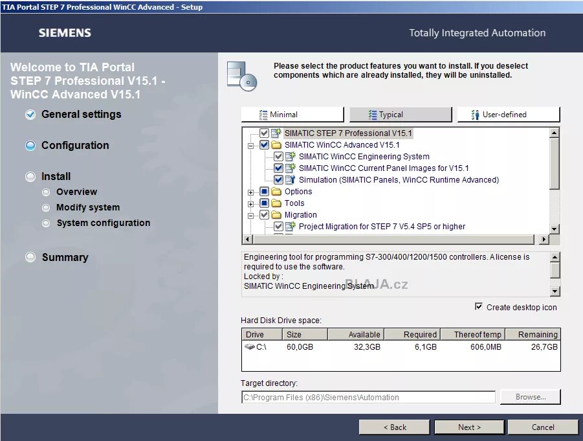Toggle the Migration folder checkbox
583x441 pixels.
tap(264, 215)
